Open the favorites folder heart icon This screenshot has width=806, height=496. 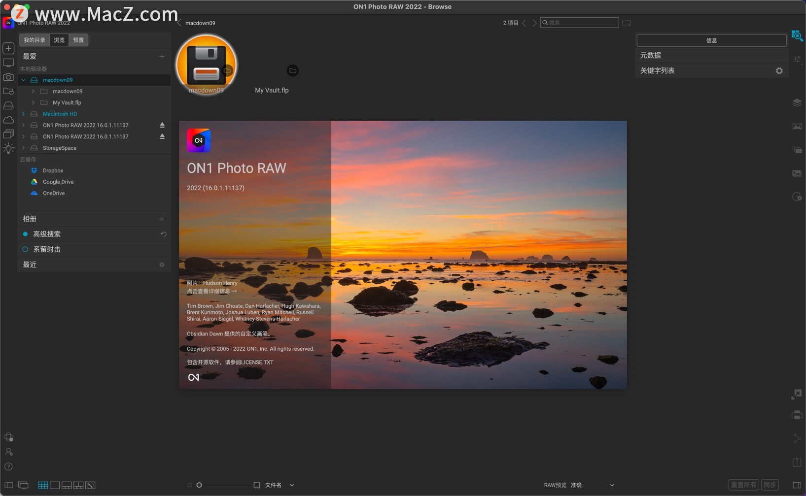point(8,91)
